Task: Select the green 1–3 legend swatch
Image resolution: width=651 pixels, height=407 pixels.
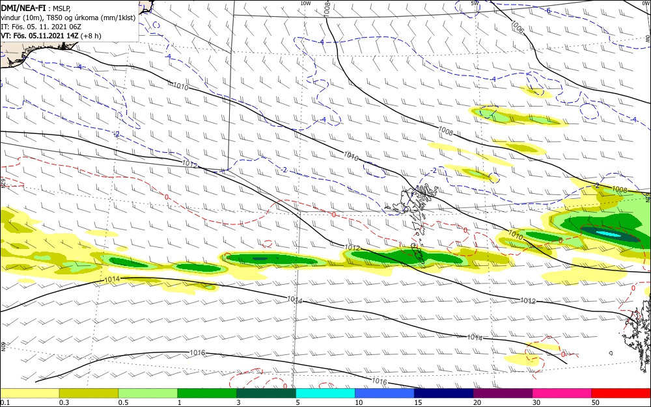Action: click(x=207, y=393)
